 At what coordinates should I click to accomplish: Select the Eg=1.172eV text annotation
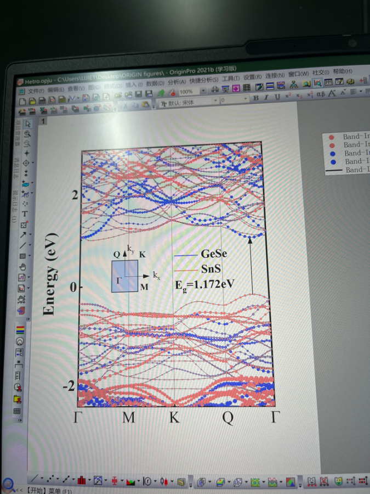(204, 285)
